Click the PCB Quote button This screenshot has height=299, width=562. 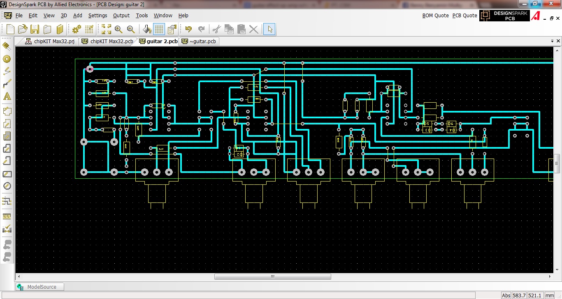click(464, 16)
